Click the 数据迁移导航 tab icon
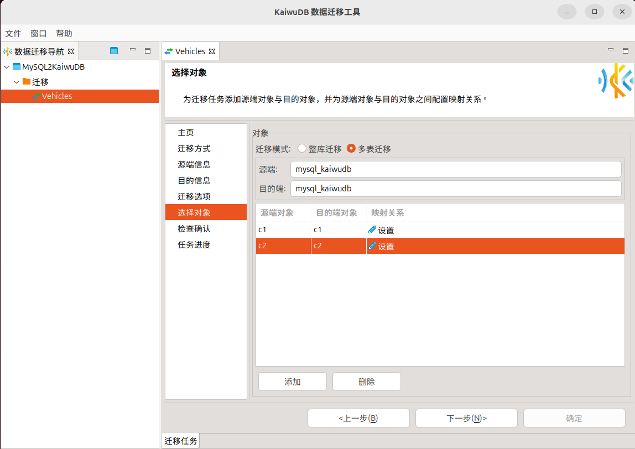 (x=8, y=51)
